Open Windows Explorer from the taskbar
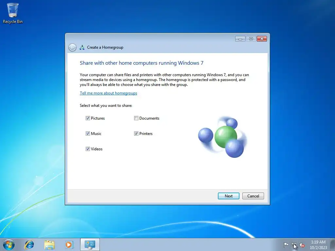 [x=49, y=244]
